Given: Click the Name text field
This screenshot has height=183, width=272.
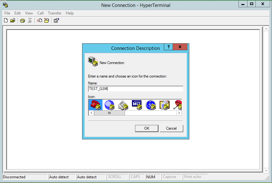Looking at the screenshot, I should coord(136,89).
